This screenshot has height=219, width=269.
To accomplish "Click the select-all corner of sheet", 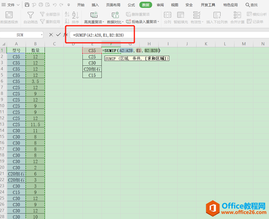I will [3, 44].
